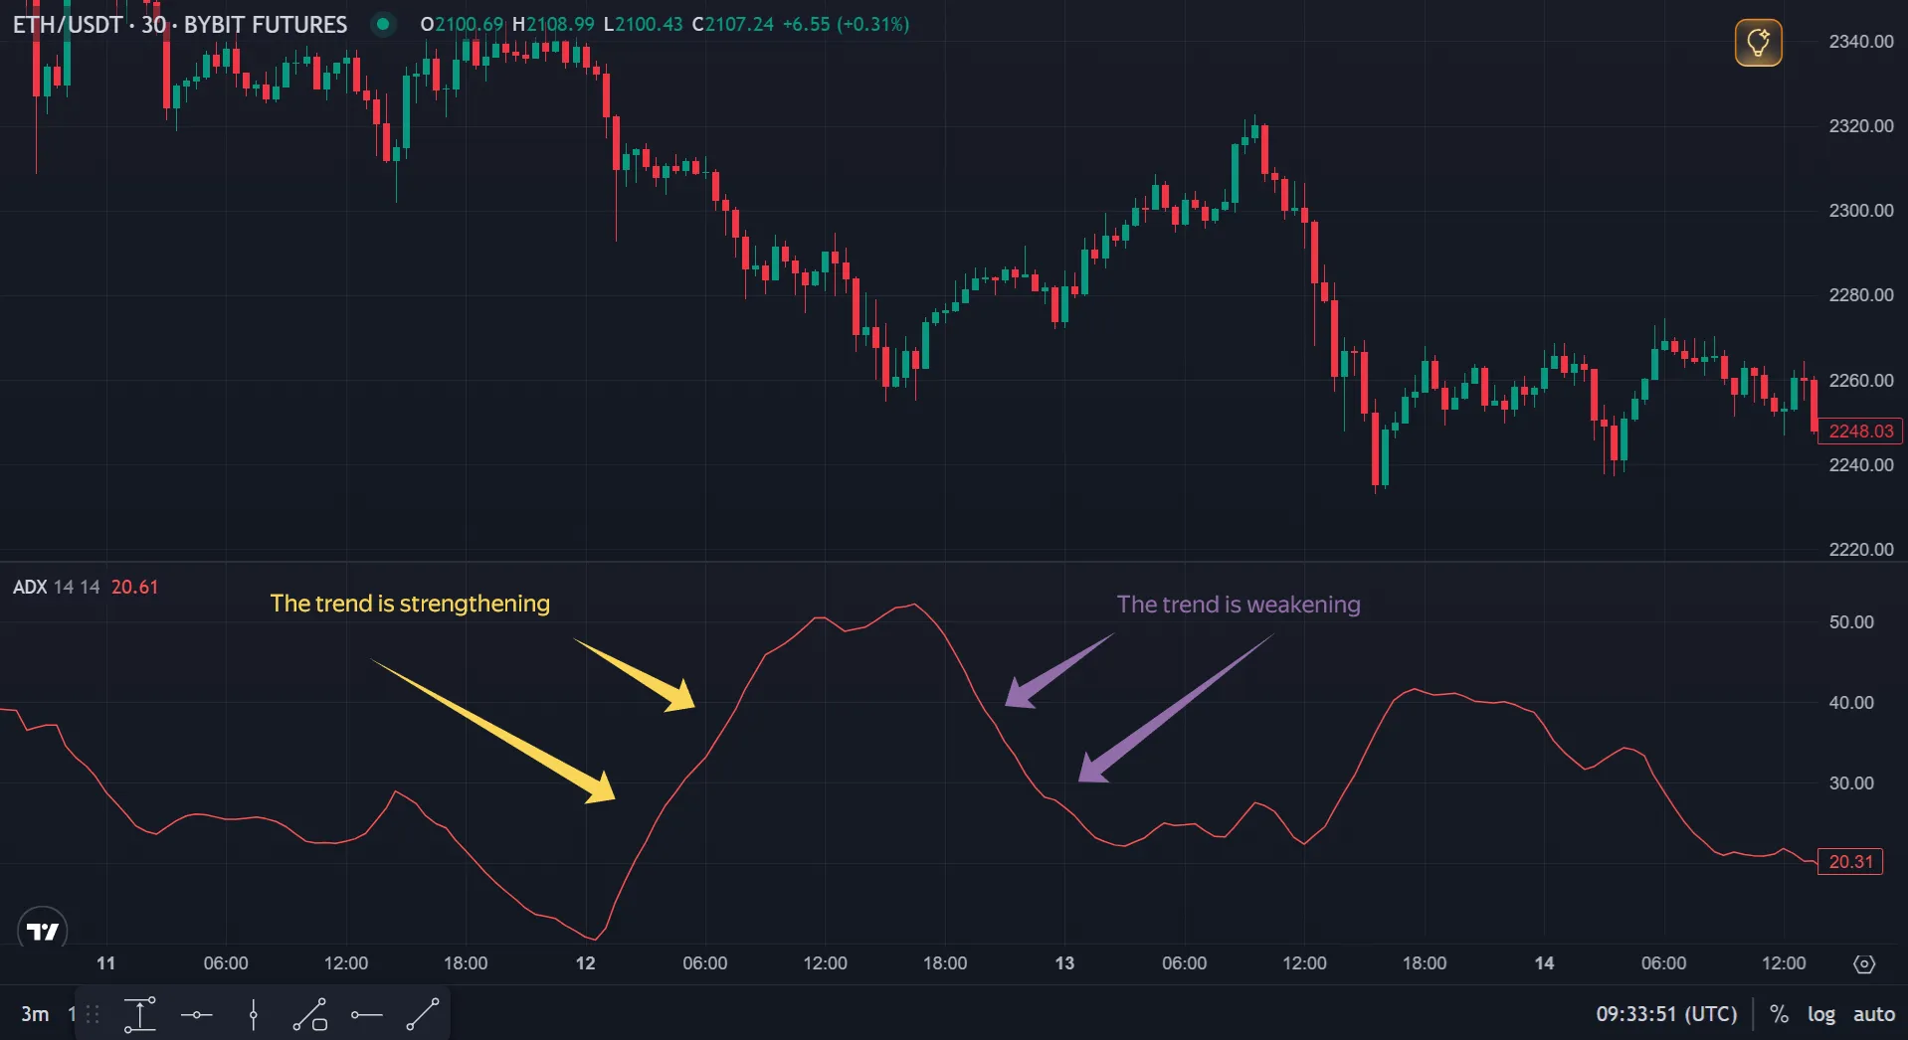Toggle percent scale mode
This screenshot has height=1040, width=1908.
pos(1779,1014)
